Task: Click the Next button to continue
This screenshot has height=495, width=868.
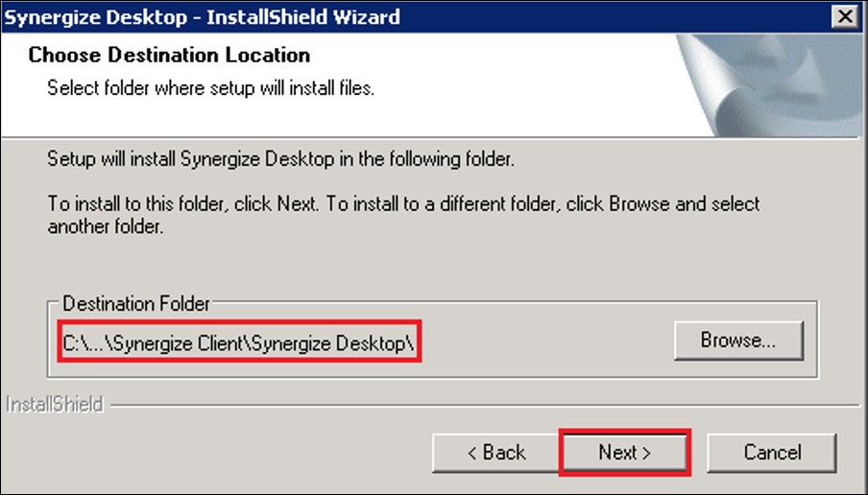Action: tap(624, 452)
